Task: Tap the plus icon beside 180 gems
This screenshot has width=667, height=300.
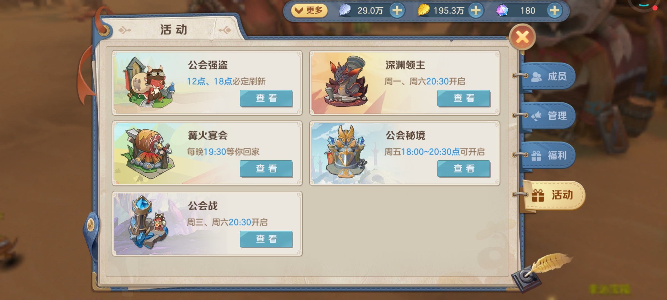Action: (x=555, y=11)
